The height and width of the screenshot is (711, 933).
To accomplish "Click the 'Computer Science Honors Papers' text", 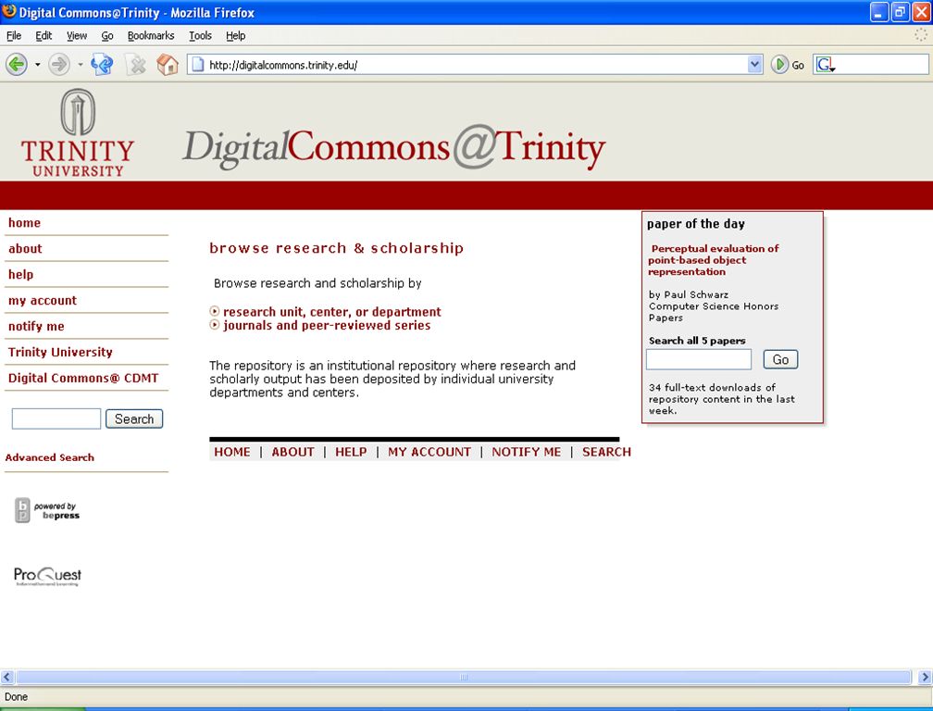I will click(714, 312).
